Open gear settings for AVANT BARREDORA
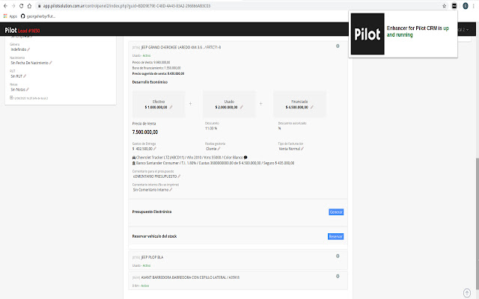 coord(338,276)
